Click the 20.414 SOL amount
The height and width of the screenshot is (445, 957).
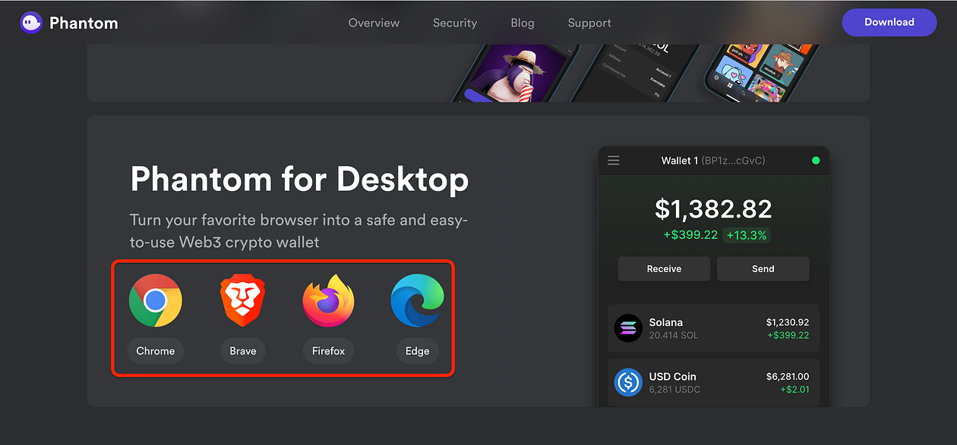(674, 335)
